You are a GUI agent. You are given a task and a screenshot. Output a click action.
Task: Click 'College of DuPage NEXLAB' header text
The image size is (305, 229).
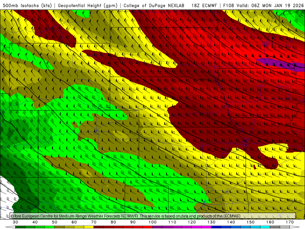(x=154, y=5)
